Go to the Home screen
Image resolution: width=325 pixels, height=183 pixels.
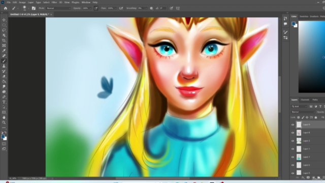[x=6, y=8]
